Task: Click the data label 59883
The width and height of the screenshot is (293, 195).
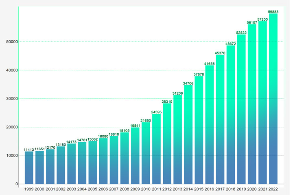Action: (x=273, y=11)
